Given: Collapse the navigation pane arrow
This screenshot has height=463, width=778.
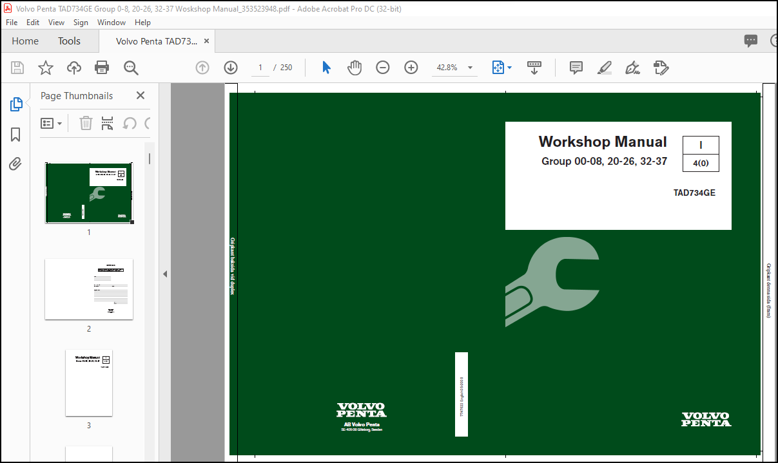Looking at the screenshot, I should pyautogui.click(x=165, y=274).
